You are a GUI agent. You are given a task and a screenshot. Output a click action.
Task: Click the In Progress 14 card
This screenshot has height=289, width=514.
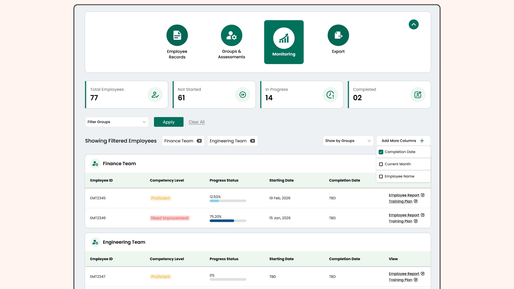coord(301,95)
